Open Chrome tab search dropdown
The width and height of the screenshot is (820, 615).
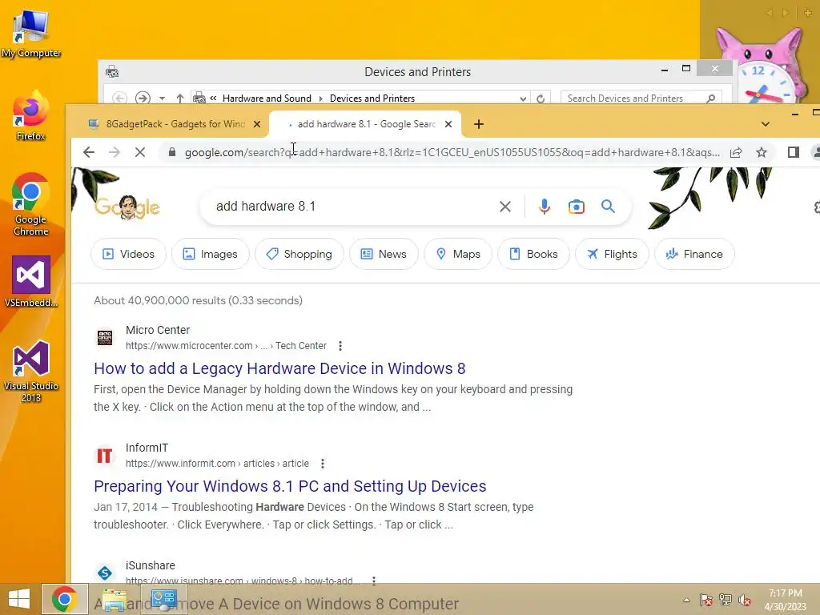[x=765, y=124]
